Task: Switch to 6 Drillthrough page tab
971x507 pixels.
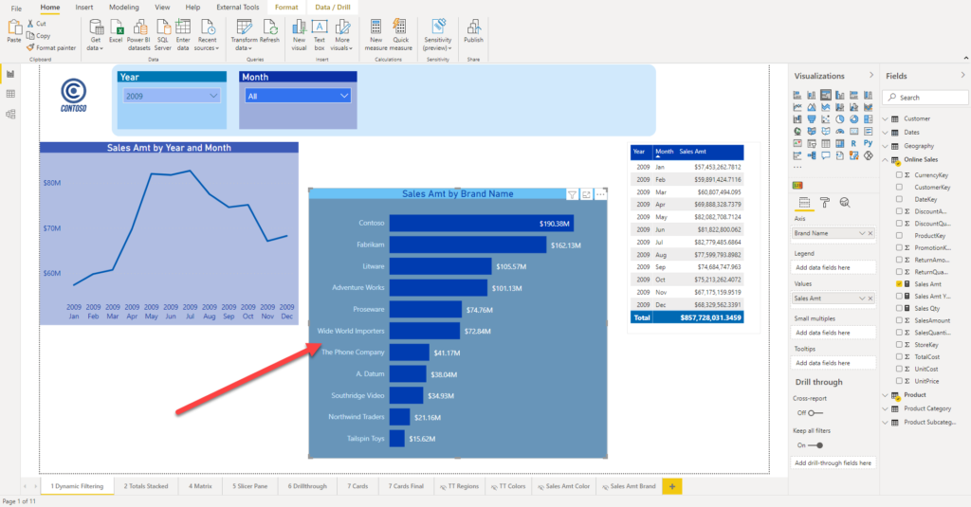Action: point(307,486)
